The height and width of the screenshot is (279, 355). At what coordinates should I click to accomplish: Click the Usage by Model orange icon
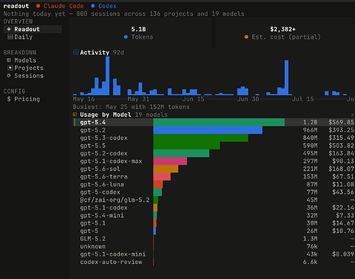coord(74,115)
